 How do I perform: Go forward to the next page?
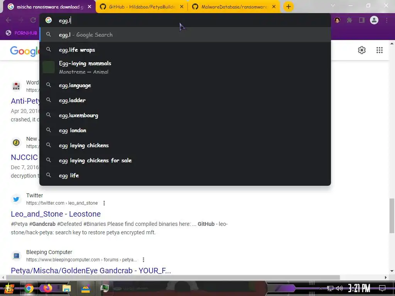(x=21, y=20)
